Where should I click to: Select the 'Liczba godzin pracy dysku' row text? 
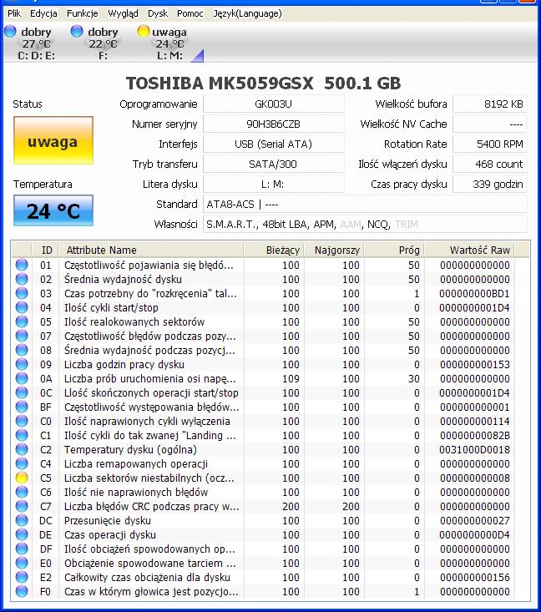[124, 364]
